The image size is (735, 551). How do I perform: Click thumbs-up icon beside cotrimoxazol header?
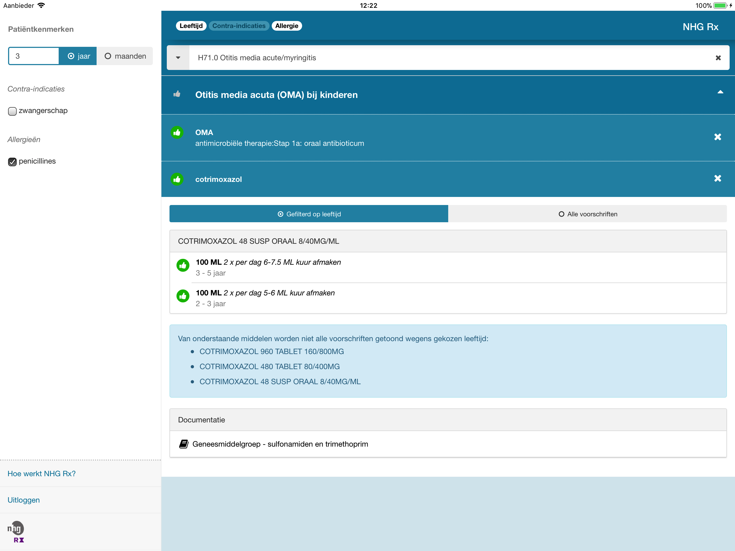(x=177, y=179)
